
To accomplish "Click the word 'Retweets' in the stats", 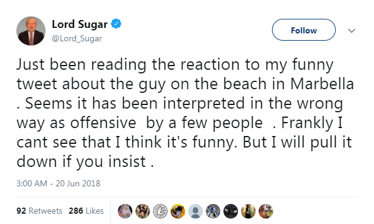I will (x=46, y=211).
